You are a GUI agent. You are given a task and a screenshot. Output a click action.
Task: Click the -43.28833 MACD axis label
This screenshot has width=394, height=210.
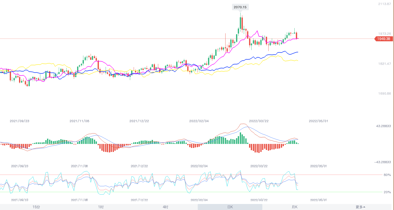click(382, 162)
